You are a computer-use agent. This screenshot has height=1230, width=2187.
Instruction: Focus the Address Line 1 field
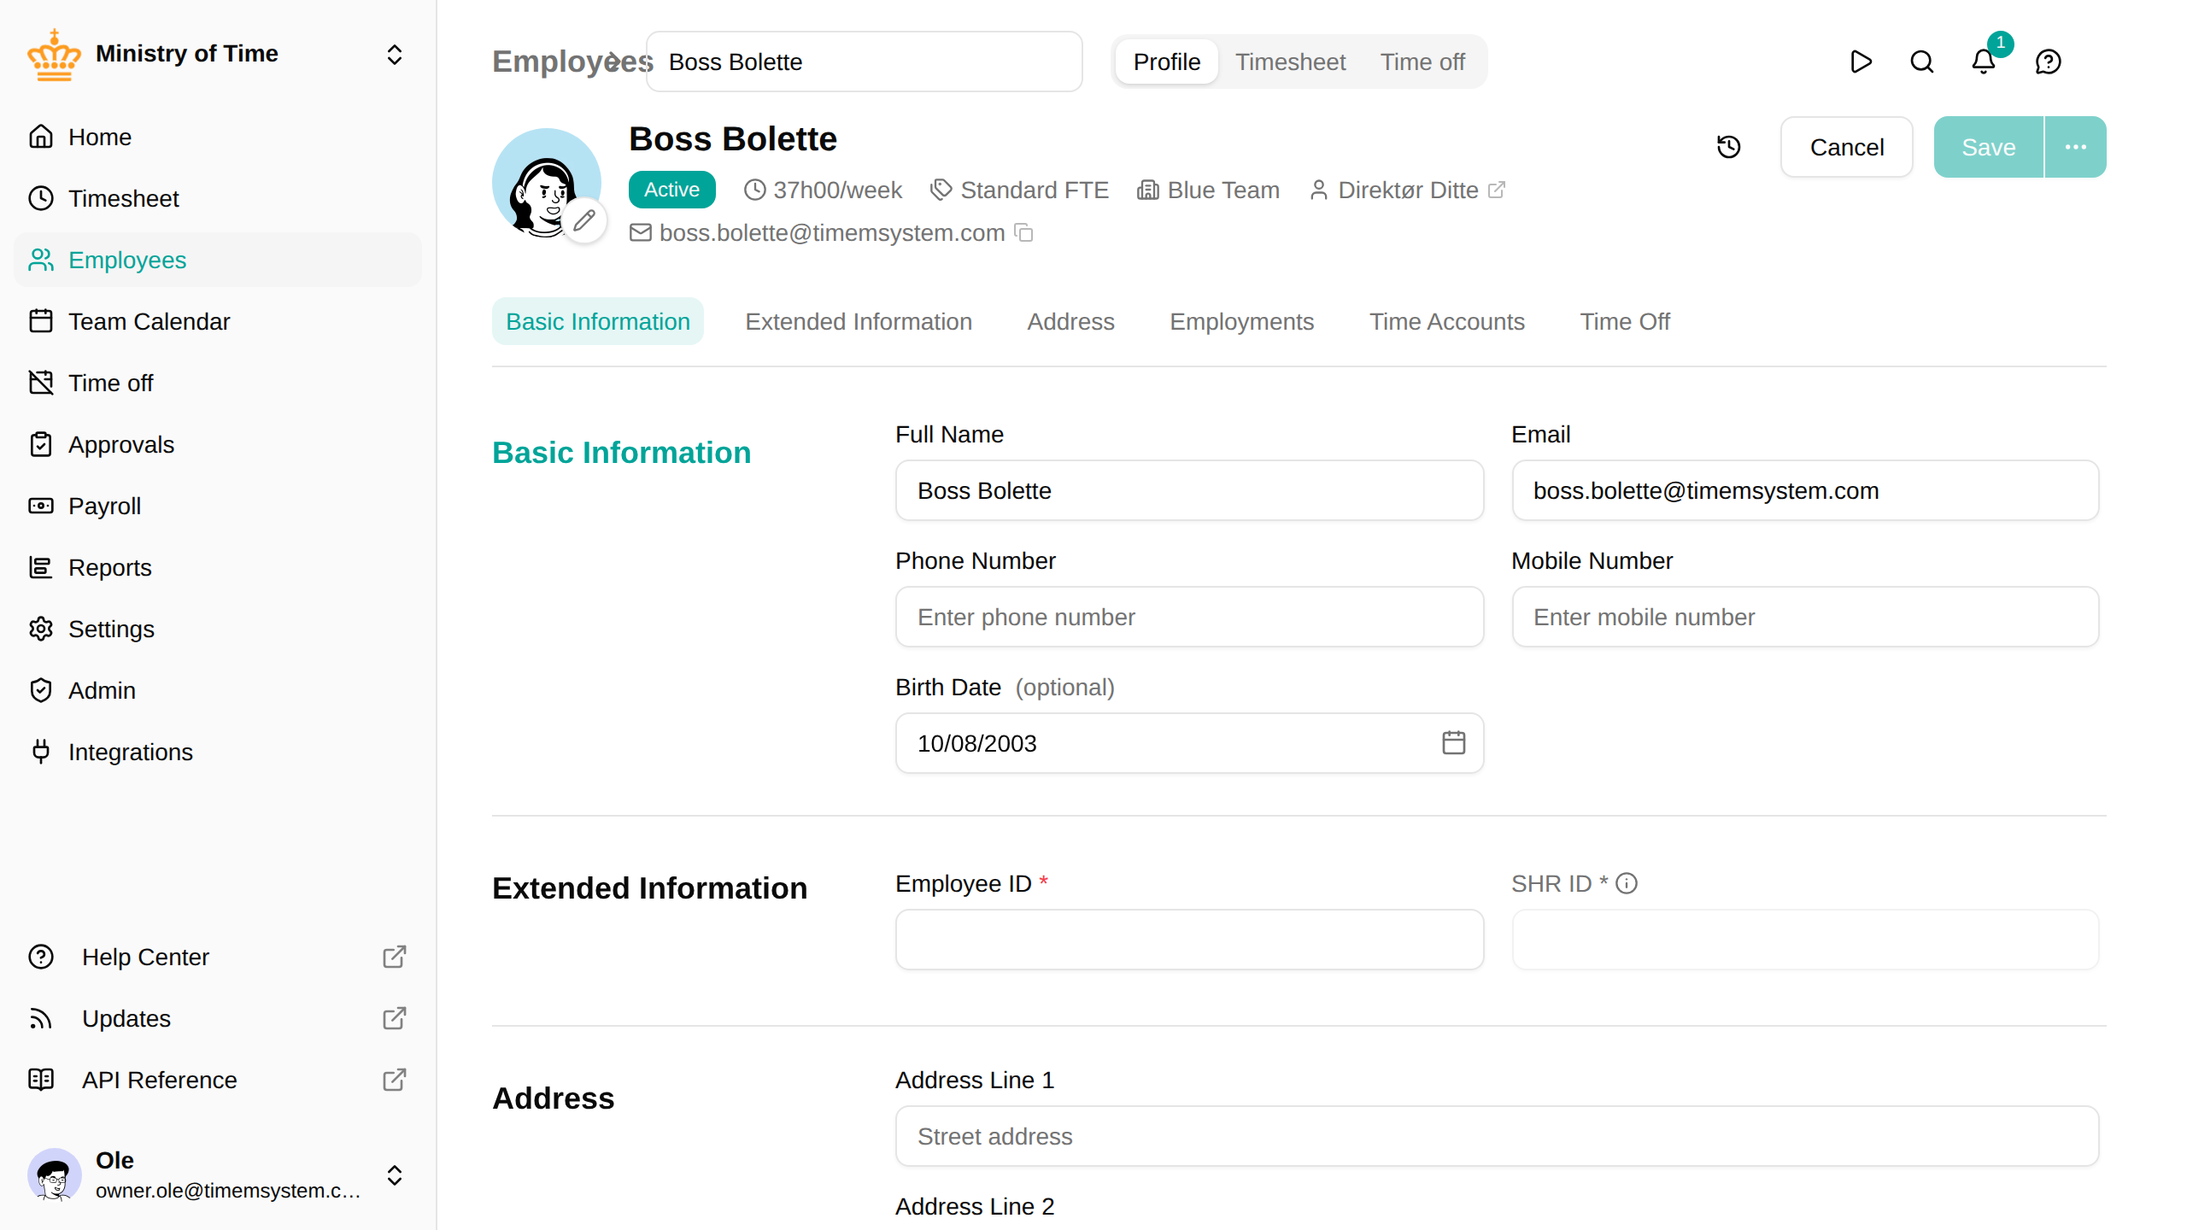point(1497,1136)
